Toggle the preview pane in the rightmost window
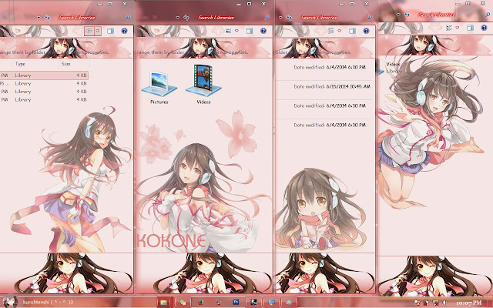 coord(470,28)
